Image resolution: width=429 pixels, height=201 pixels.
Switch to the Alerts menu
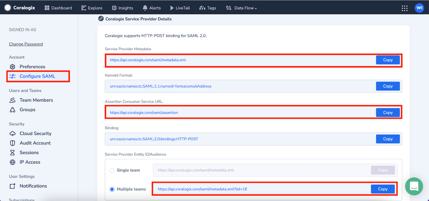[x=152, y=8]
